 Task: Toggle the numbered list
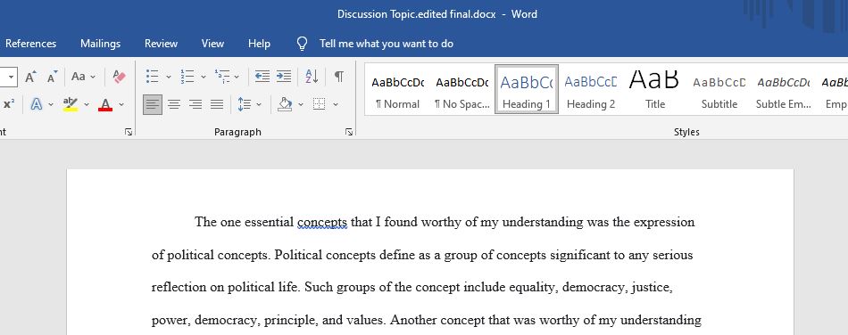coord(187,77)
